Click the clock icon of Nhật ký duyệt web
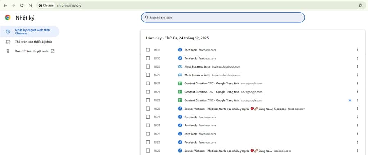Screen dimensions: 368x155 pos(8,31)
